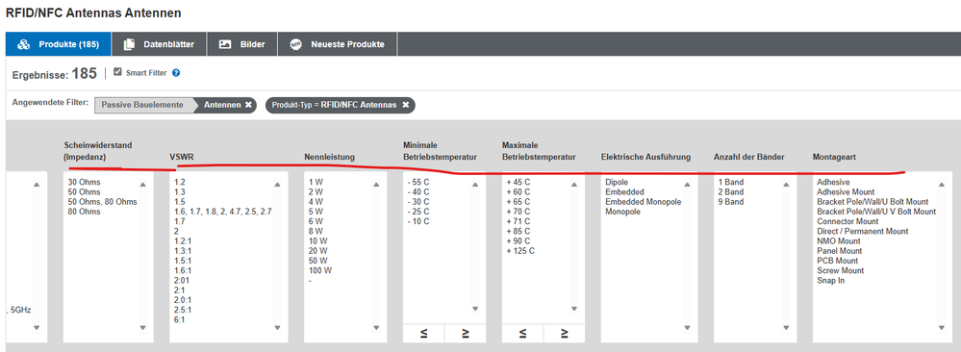Switch to the Datenblätter tab
Screen dimensions: 961x352
pos(159,44)
